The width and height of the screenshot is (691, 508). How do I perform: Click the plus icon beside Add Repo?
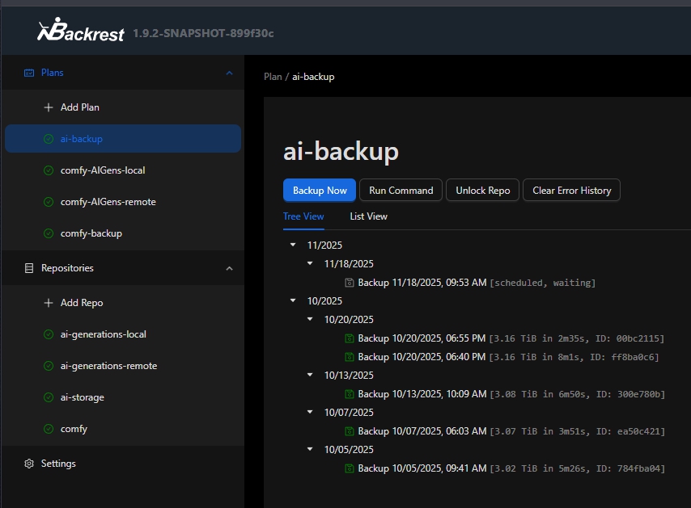tap(49, 303)
